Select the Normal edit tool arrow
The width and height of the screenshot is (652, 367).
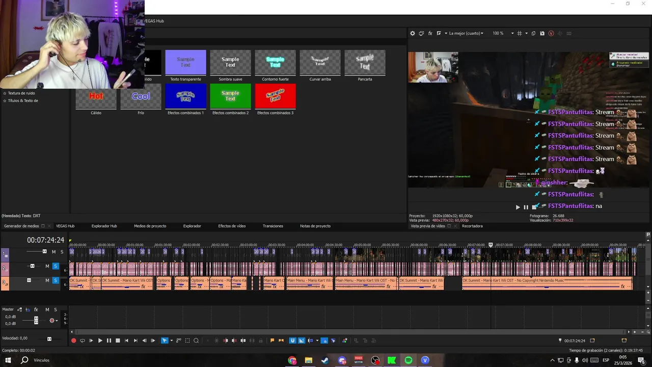[165, 340]
